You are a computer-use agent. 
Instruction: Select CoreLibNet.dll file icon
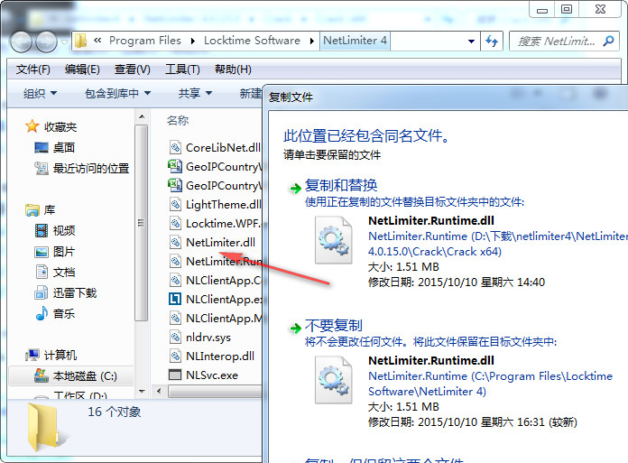[175, 148]
